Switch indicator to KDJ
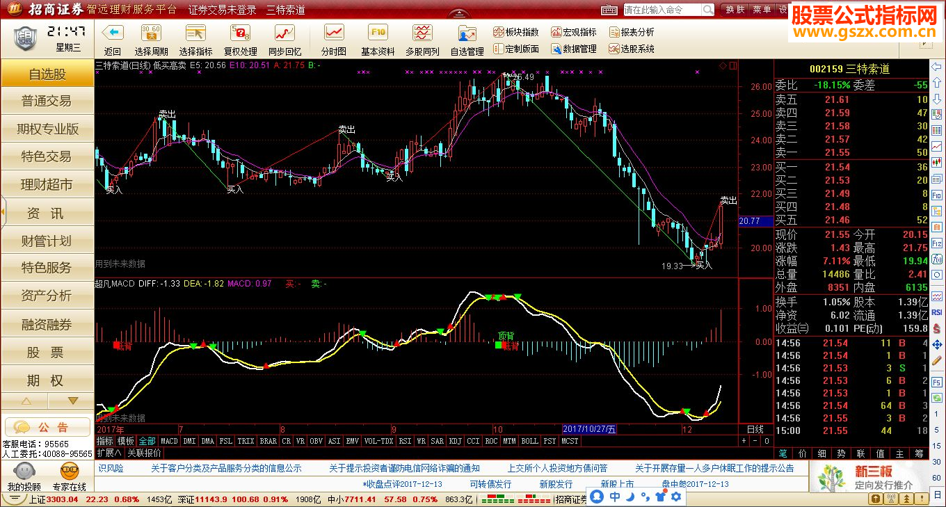 click(456, 441)
